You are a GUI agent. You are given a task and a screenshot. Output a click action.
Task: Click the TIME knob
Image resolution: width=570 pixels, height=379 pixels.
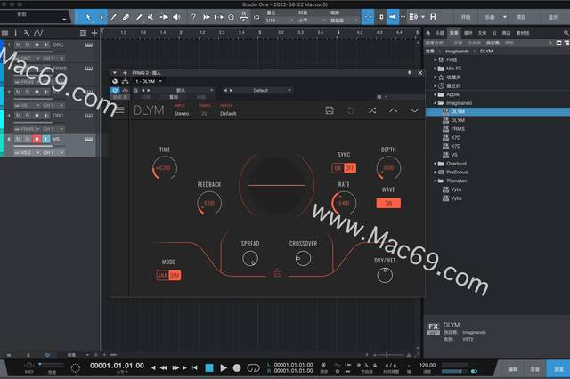tap(165, 168)
